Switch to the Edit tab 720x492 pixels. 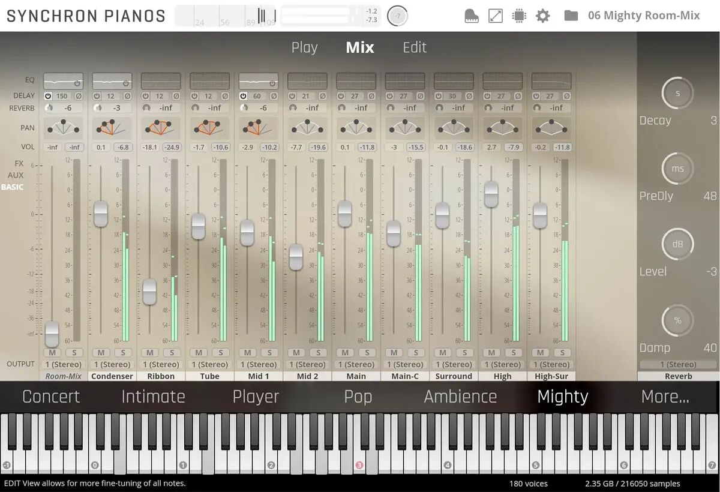click(x=415, y=47)
